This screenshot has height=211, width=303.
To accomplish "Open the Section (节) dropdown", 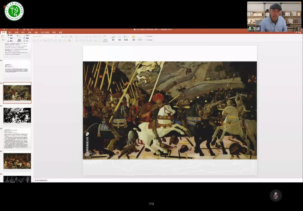I will click(26, 41).
